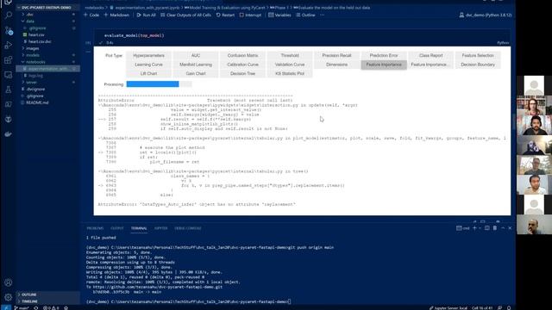The width and height of the screenshot is (552, 310).
Task: Open the Variables viewer
Action: pos(279,15)
